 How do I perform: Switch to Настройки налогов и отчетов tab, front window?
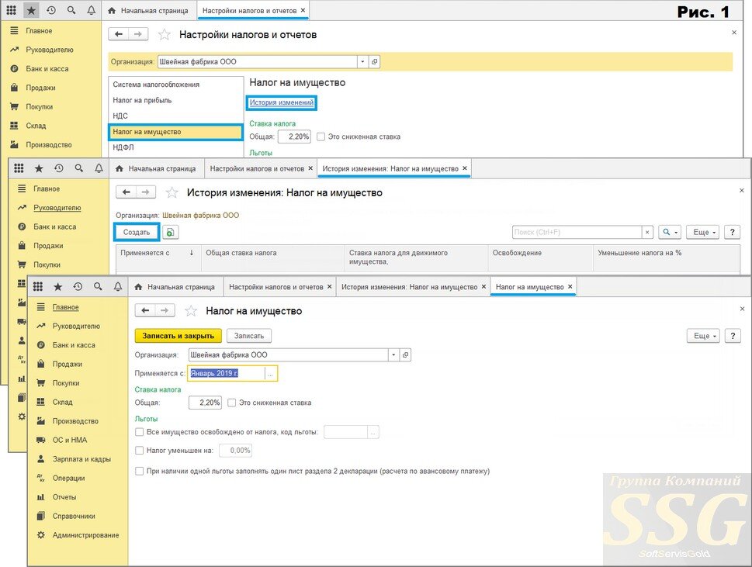point(276,287)
